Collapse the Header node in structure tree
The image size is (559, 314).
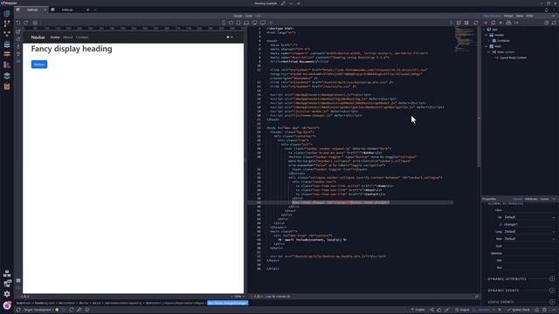coord(487,35)
